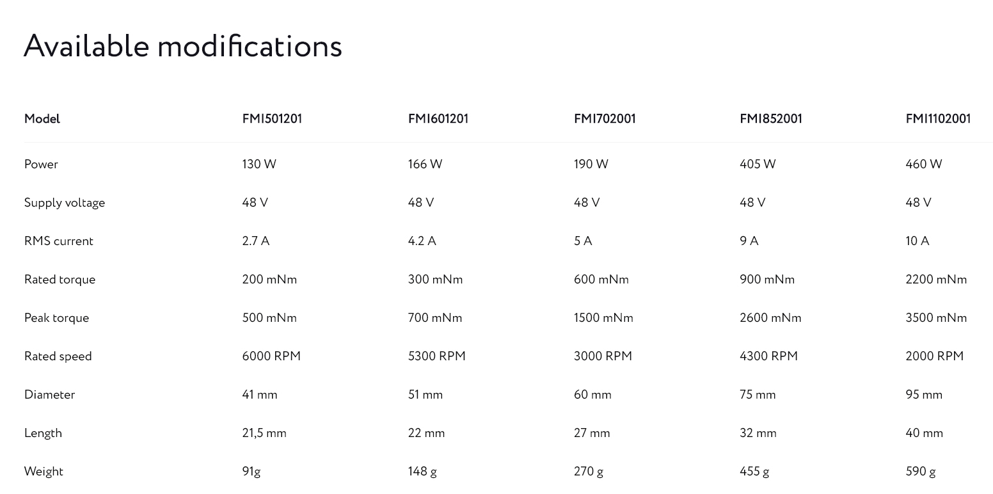Click the "Supply voltage" row label
The width and height of the screenshot is (993, 494).
click(65, 203)
